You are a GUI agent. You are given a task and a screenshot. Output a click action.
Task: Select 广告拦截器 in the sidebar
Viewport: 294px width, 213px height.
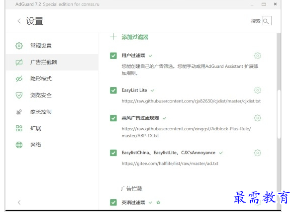(52, 62)
